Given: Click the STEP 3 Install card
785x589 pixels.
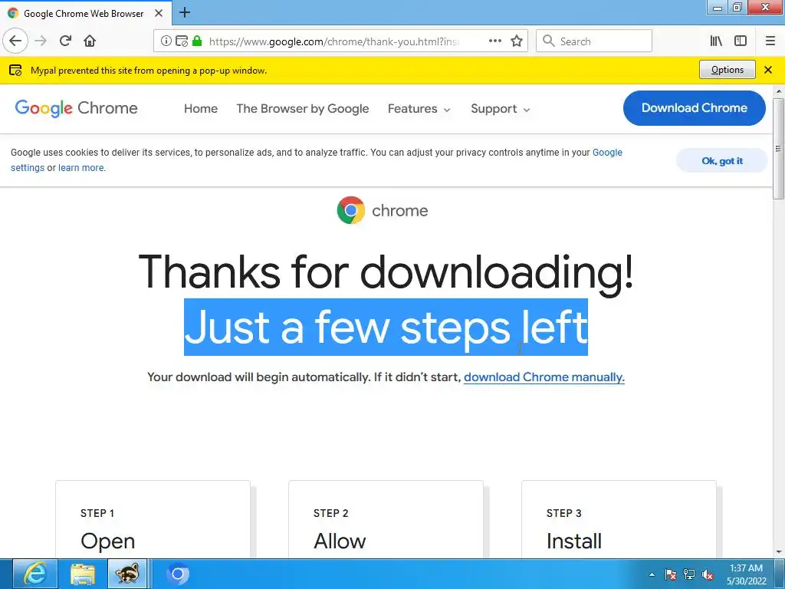Looking at the screenshot, I should pos(619,519).
